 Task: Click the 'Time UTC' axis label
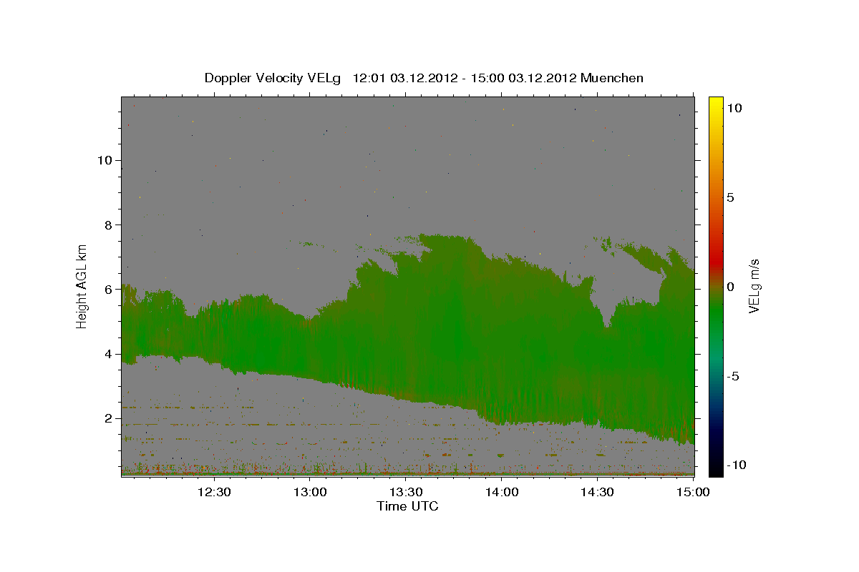coord(407,506)
